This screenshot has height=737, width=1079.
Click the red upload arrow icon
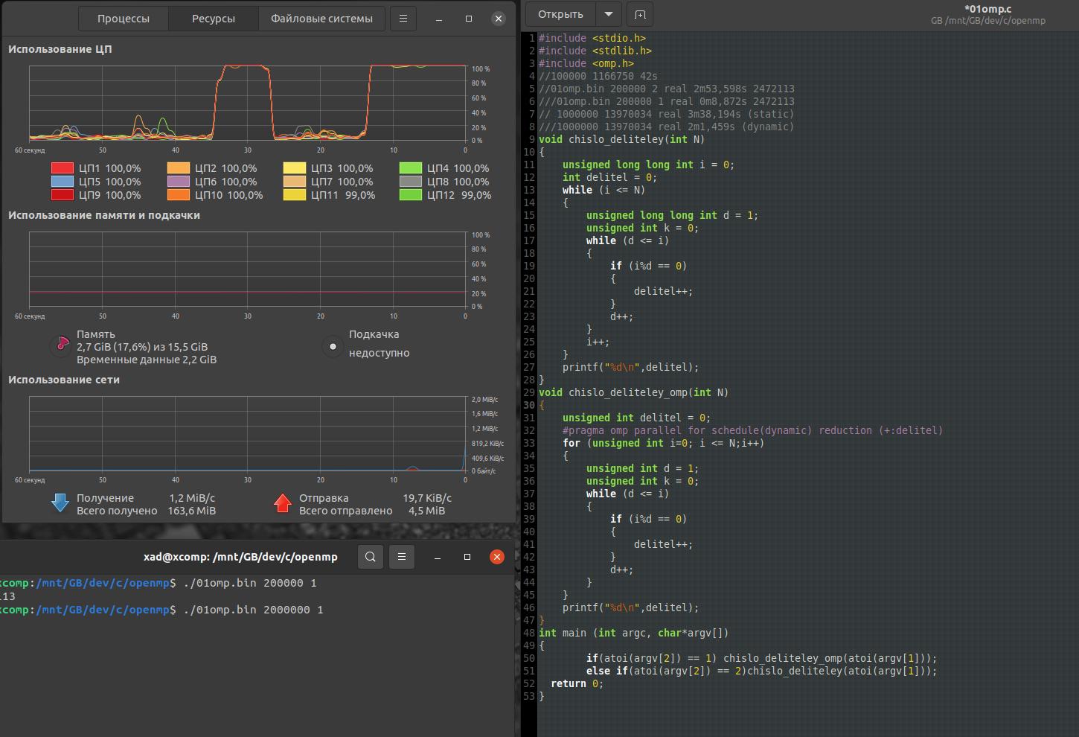click(282, 504)
